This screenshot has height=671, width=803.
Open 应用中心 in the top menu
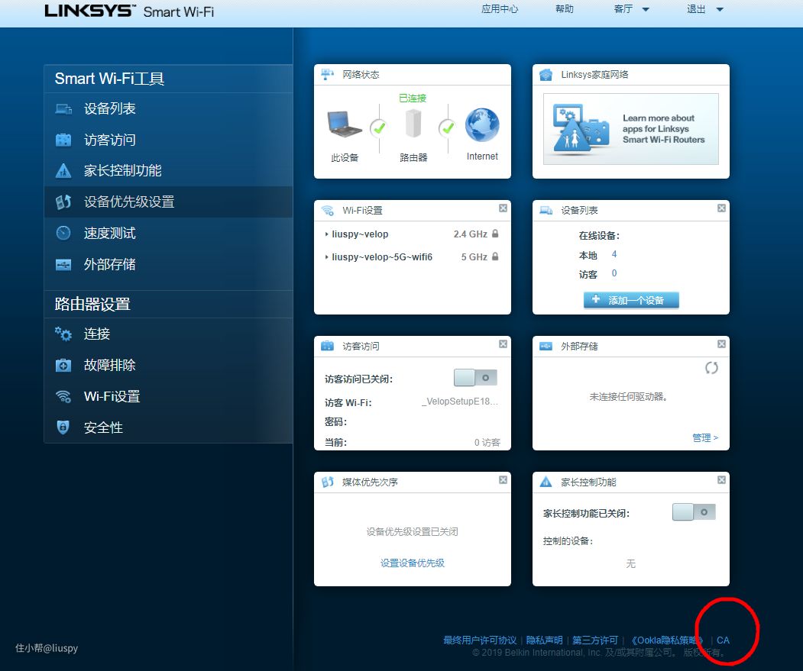tap(500, 9)
